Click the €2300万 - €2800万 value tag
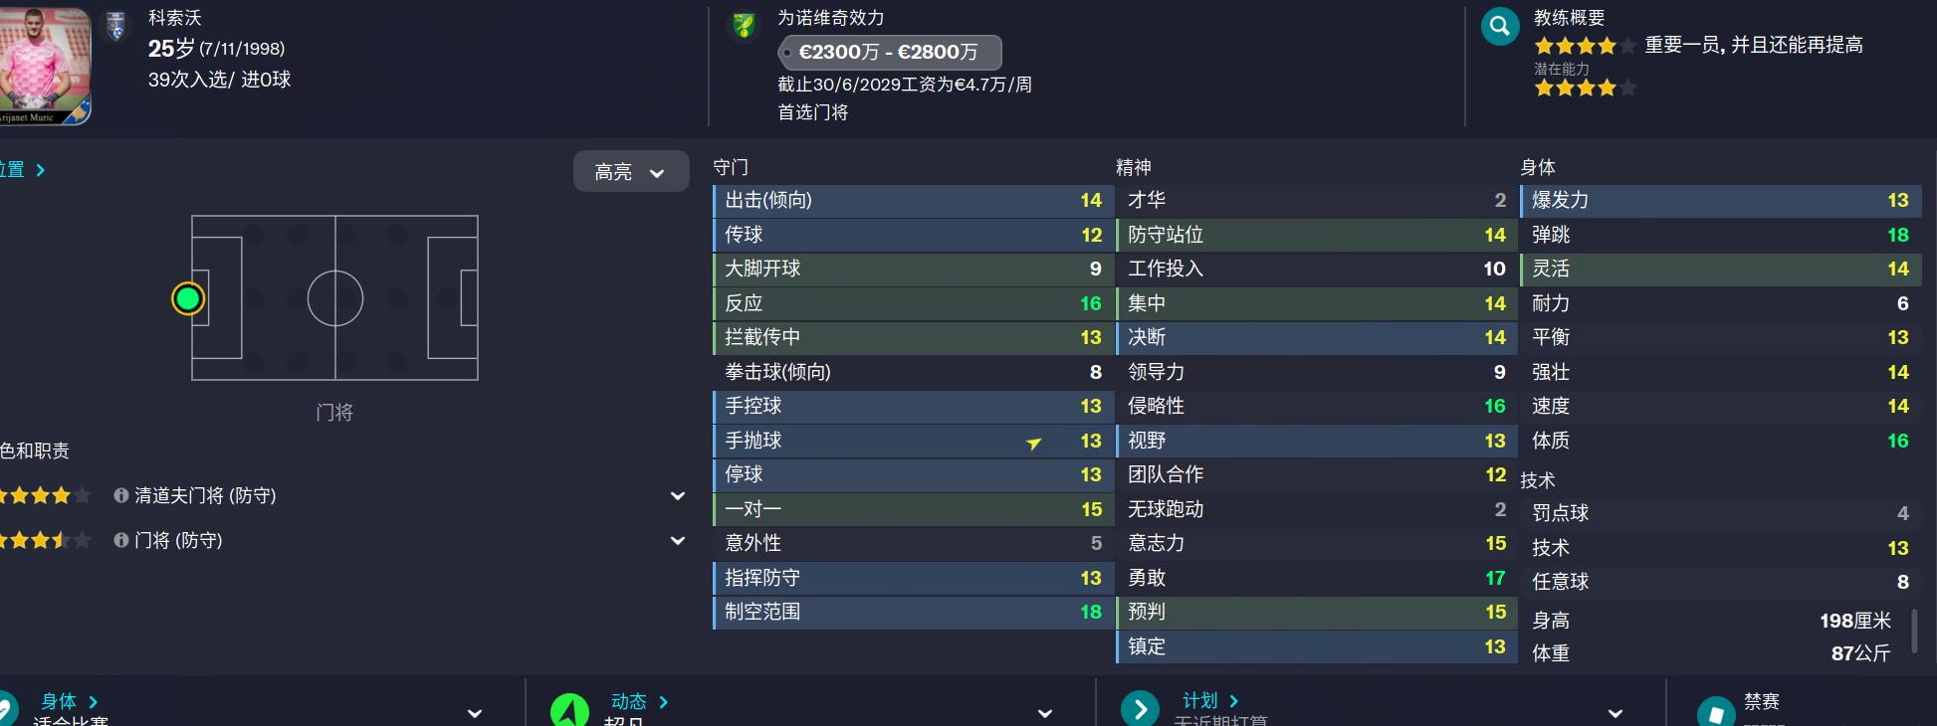 click(x=889, y=52)
